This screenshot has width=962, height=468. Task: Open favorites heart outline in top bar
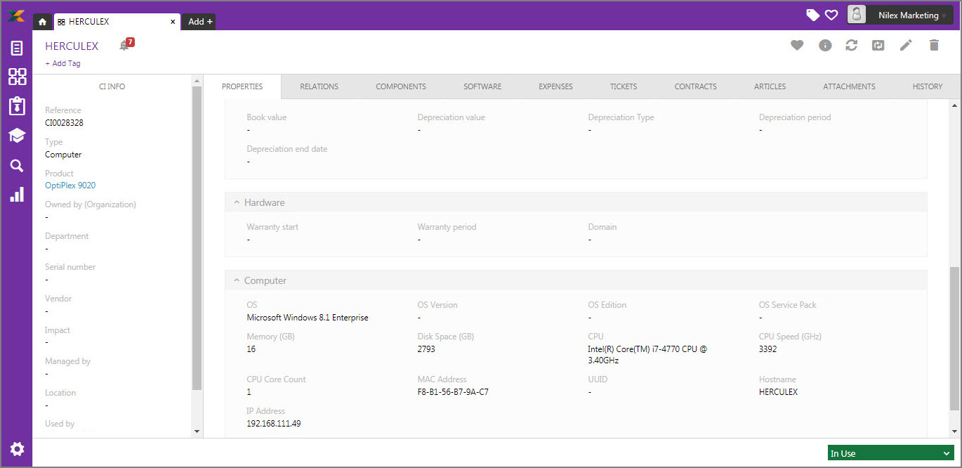[x=831, y=15]
